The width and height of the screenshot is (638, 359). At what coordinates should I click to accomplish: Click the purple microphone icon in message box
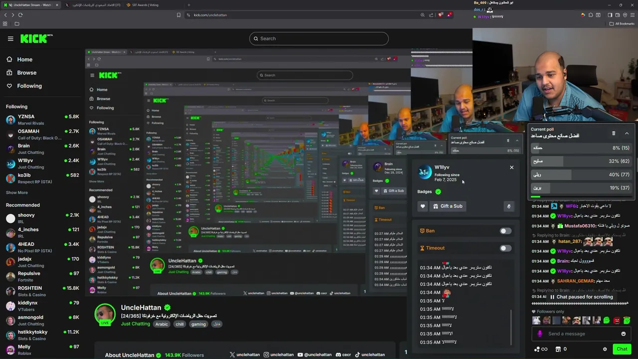tap(540, 334)
